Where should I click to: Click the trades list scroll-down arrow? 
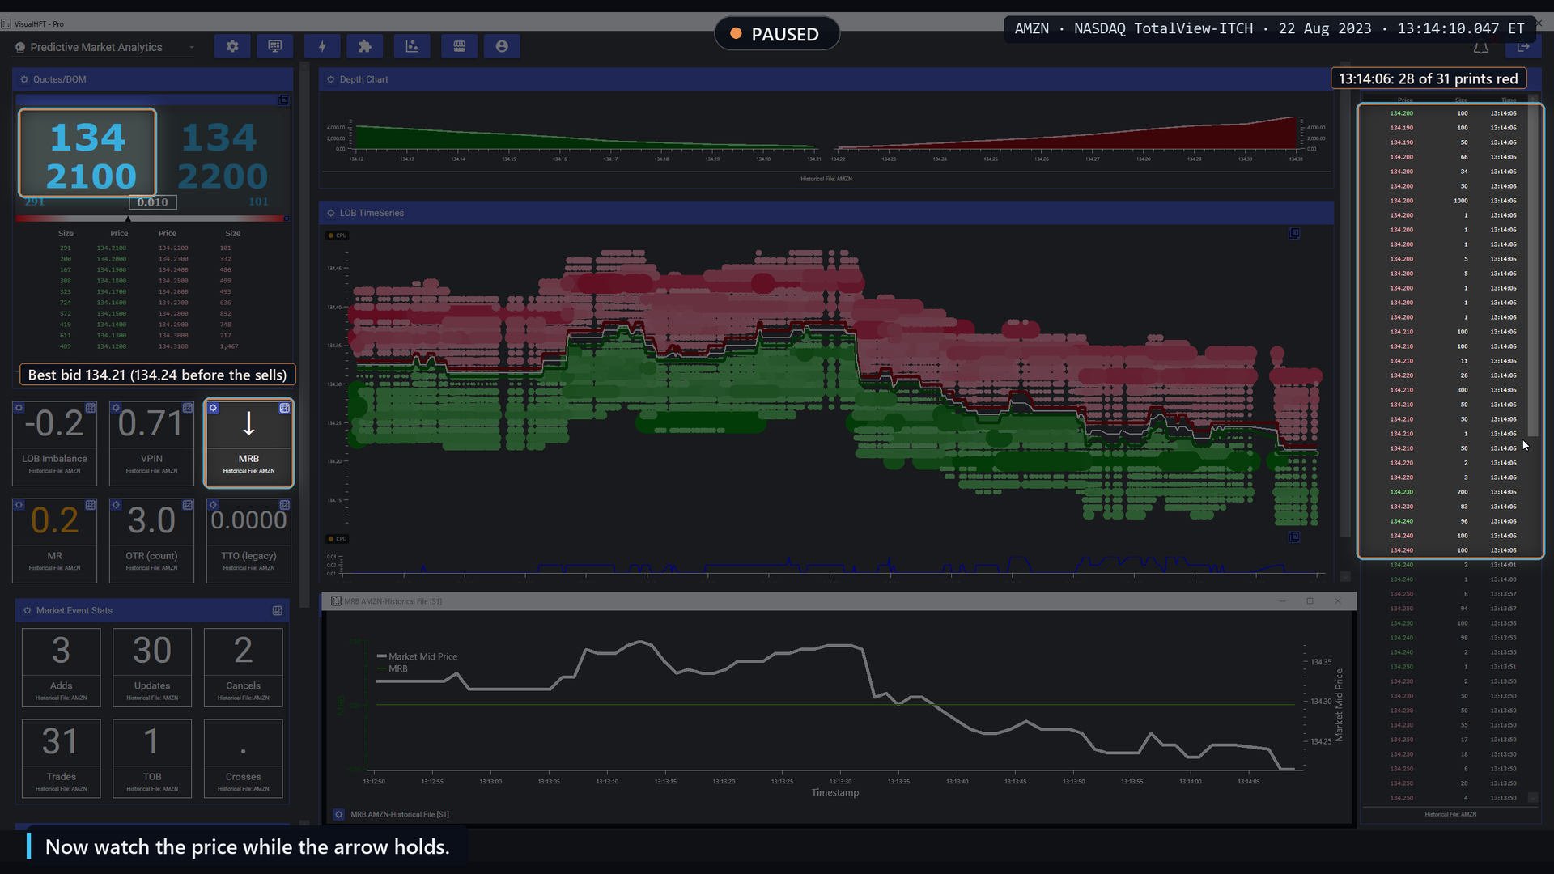tap(1533, 797)
